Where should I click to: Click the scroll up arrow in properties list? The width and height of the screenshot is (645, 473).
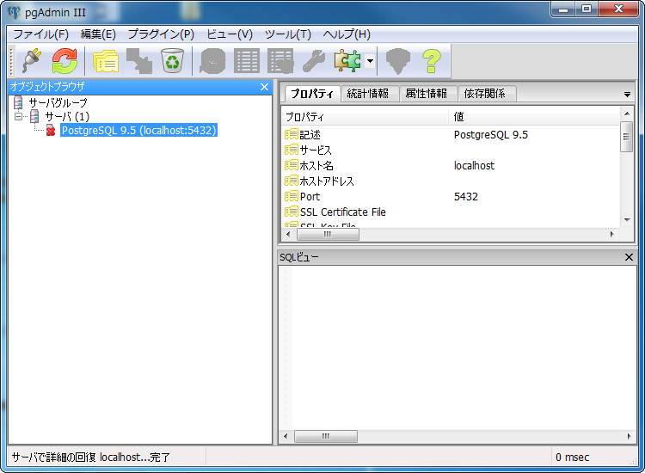point(626,114)
